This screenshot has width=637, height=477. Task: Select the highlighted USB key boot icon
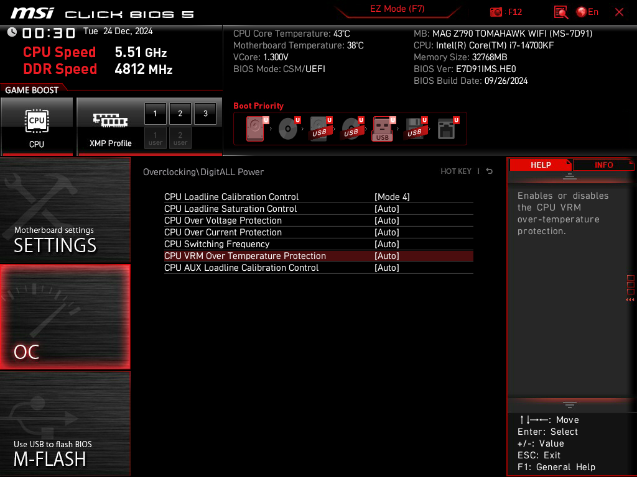(x=383, y=129)
